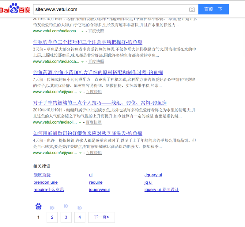The width and height of the screenshot is (245, 227).
Task: Open result 钓鱼药酒,钓鱼小药DIY
Action: pos(98,72)
